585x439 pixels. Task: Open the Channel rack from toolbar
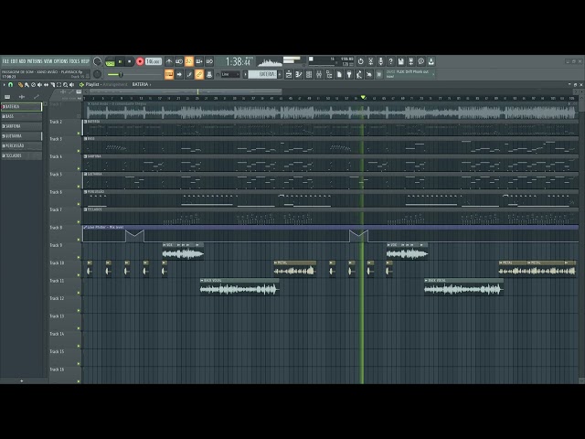pos(309,74)
